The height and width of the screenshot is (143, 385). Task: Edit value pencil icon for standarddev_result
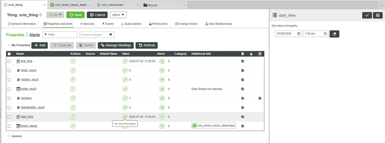coord(125,108)
